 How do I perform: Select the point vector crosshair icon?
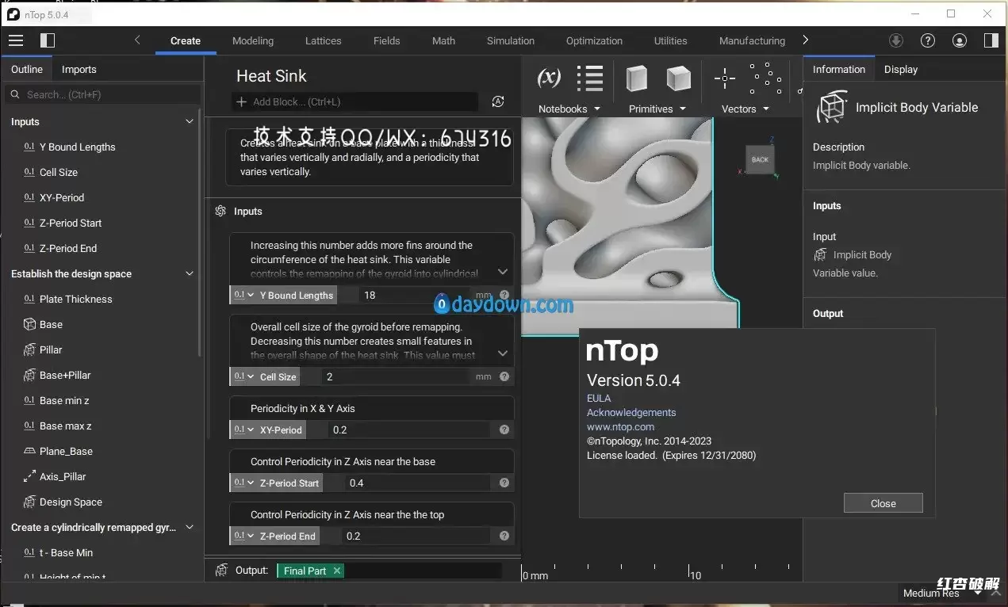point(725,78)
